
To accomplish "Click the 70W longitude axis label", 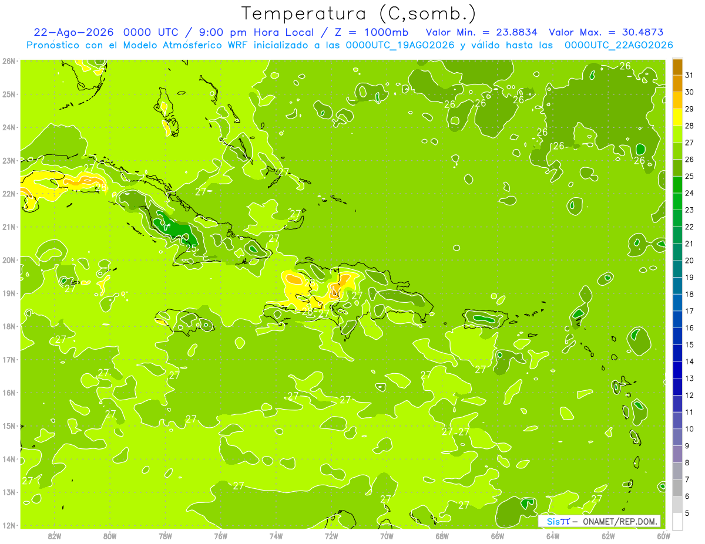I will click(387, 536).
